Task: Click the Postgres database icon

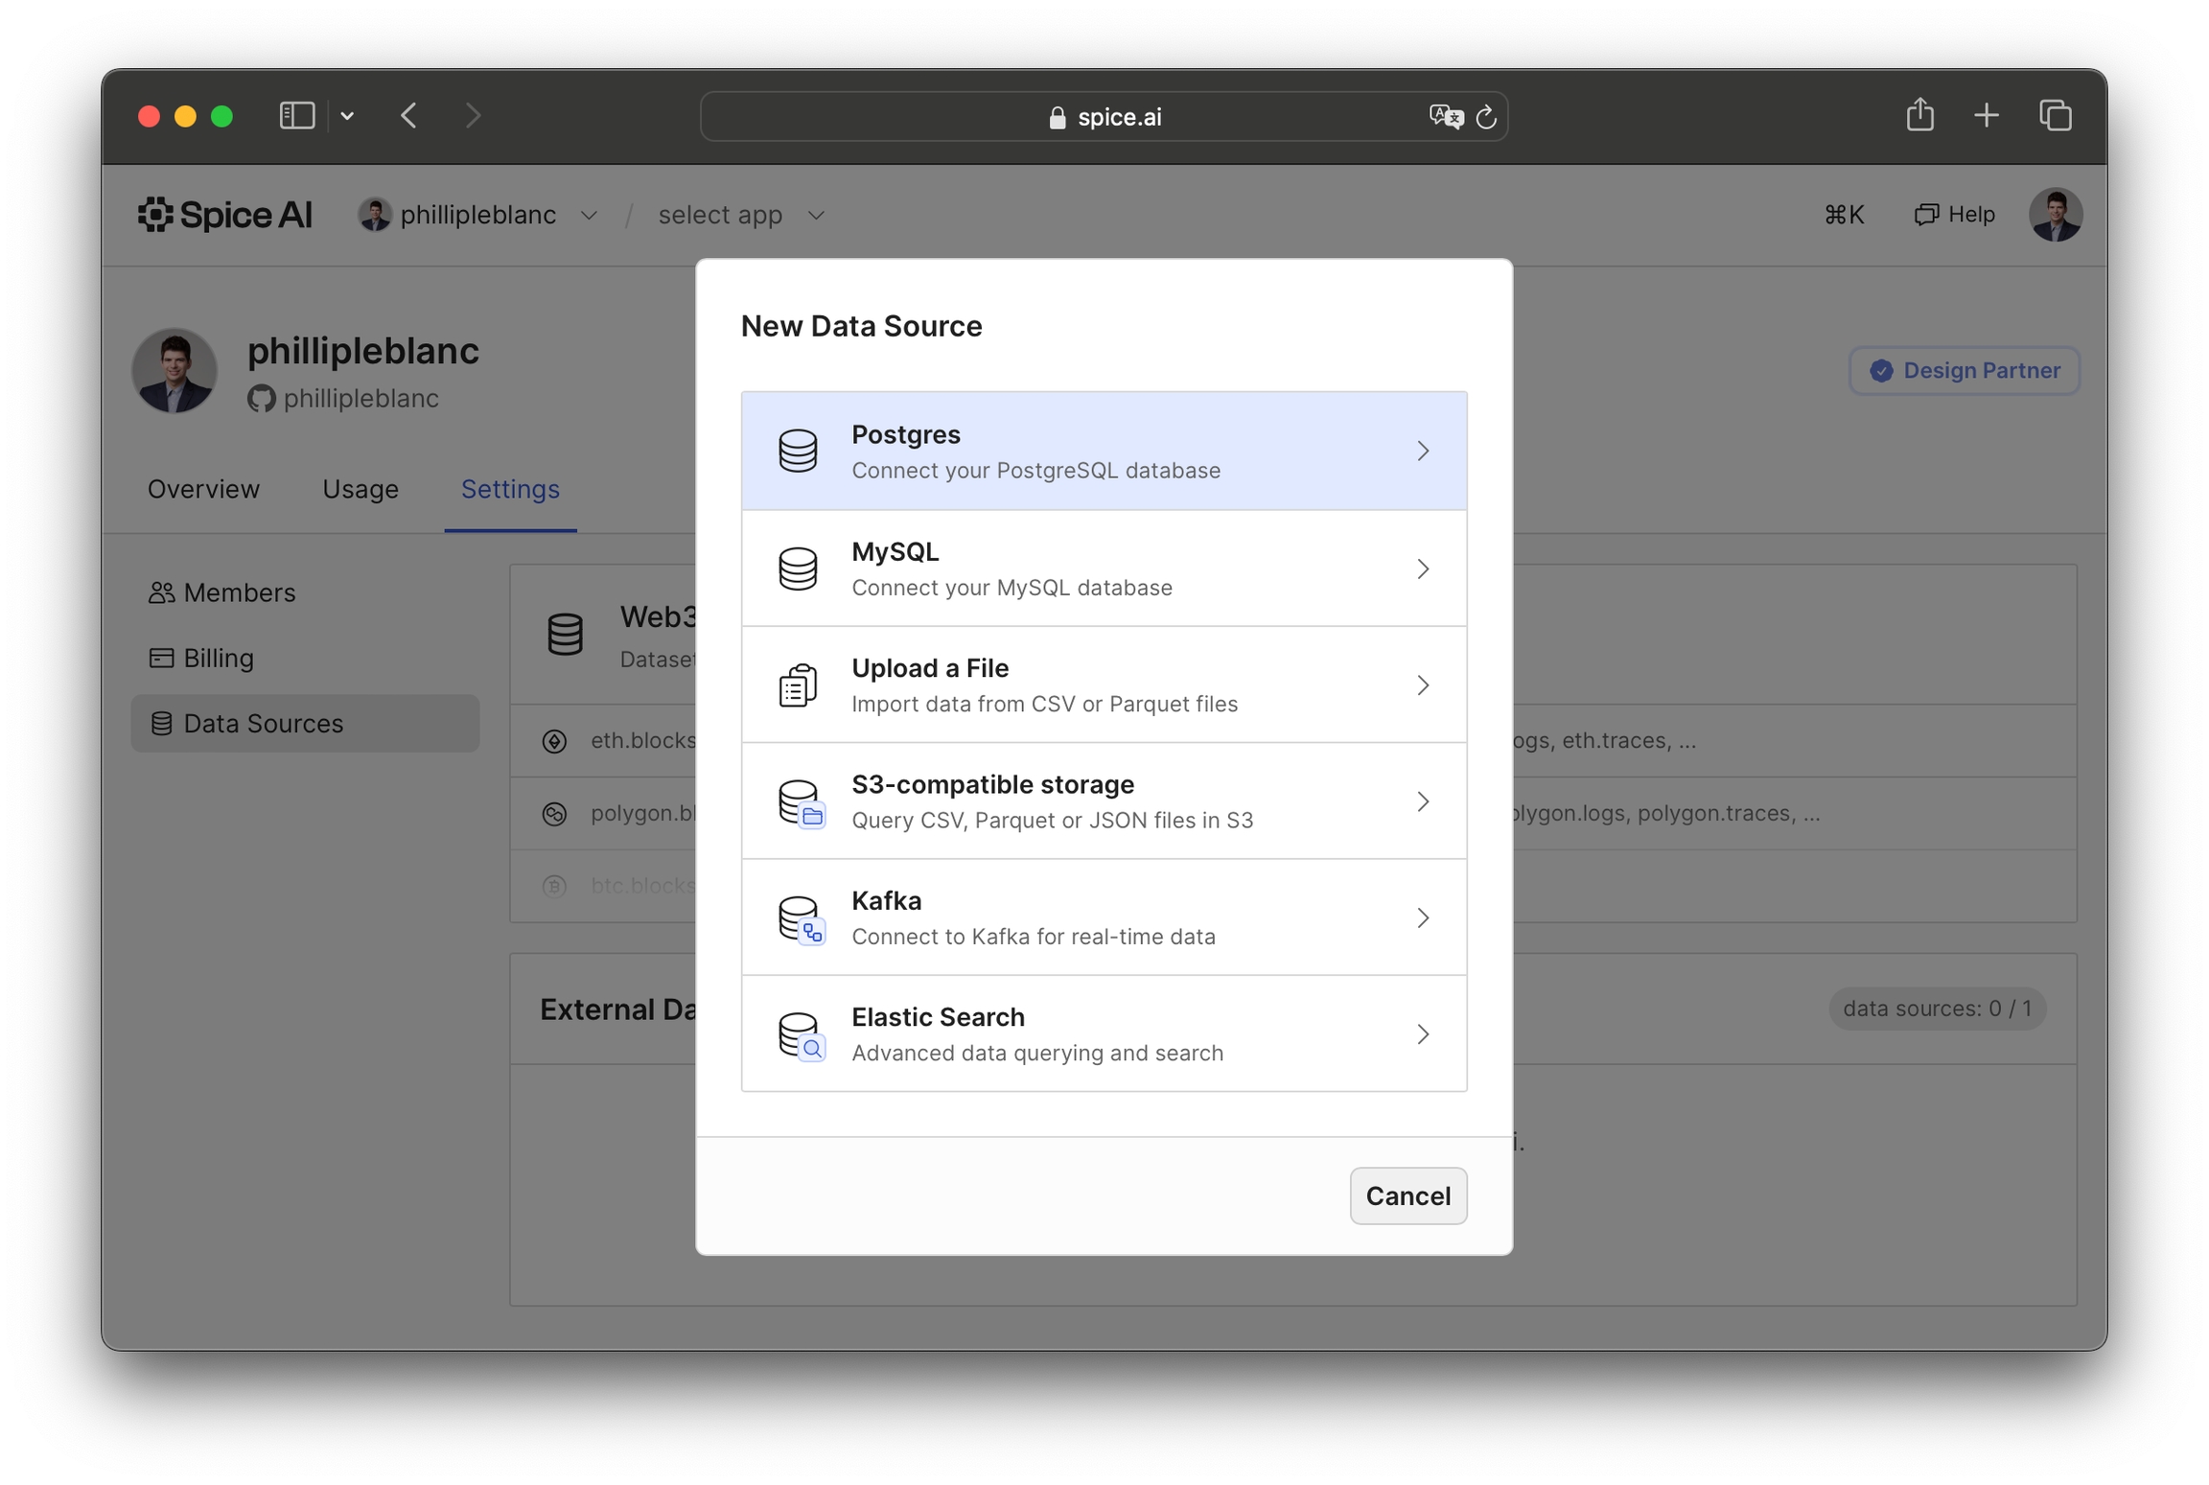Action: [797, 451]
